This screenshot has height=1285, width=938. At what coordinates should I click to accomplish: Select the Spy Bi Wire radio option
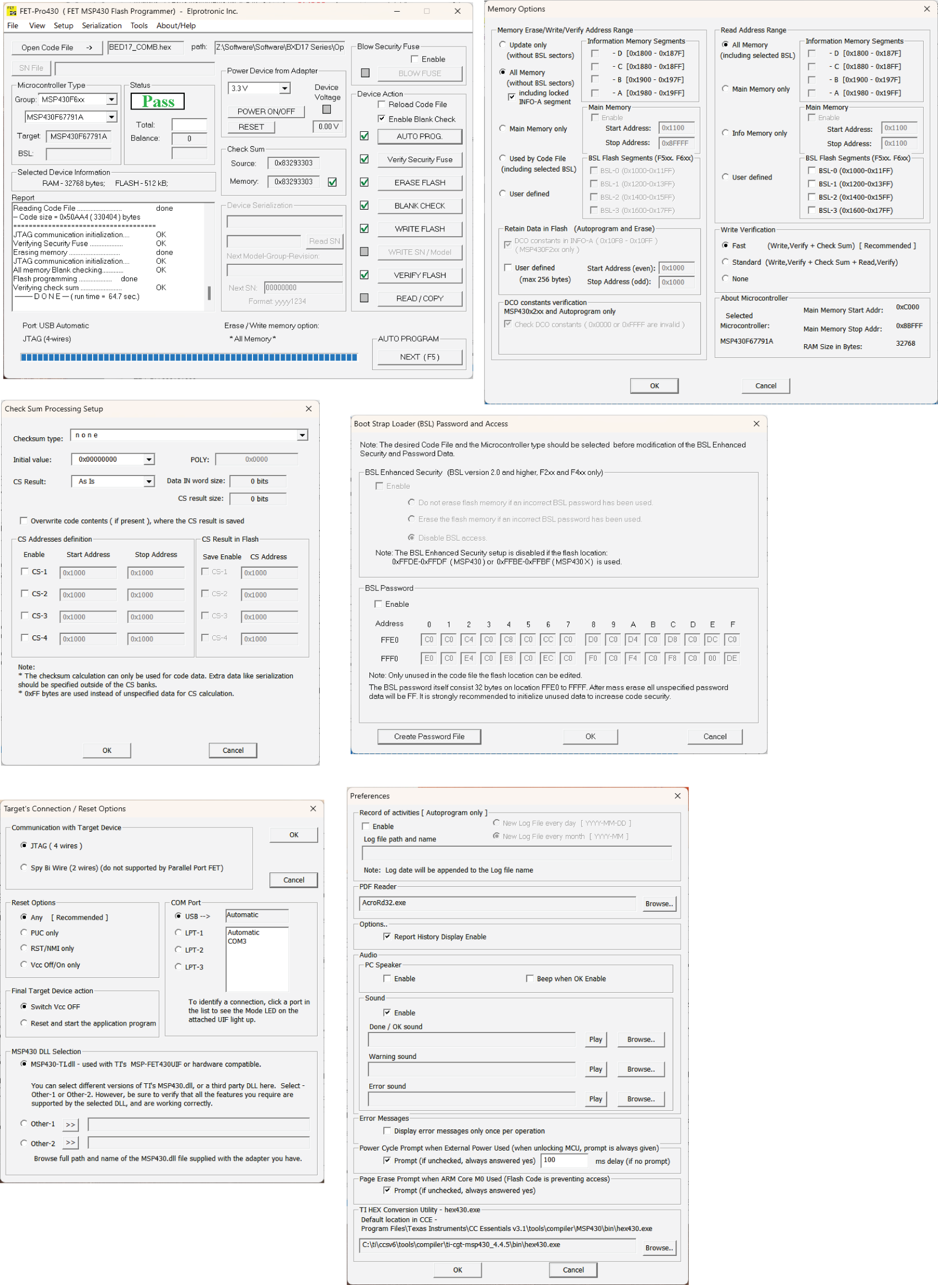point(24,867)
